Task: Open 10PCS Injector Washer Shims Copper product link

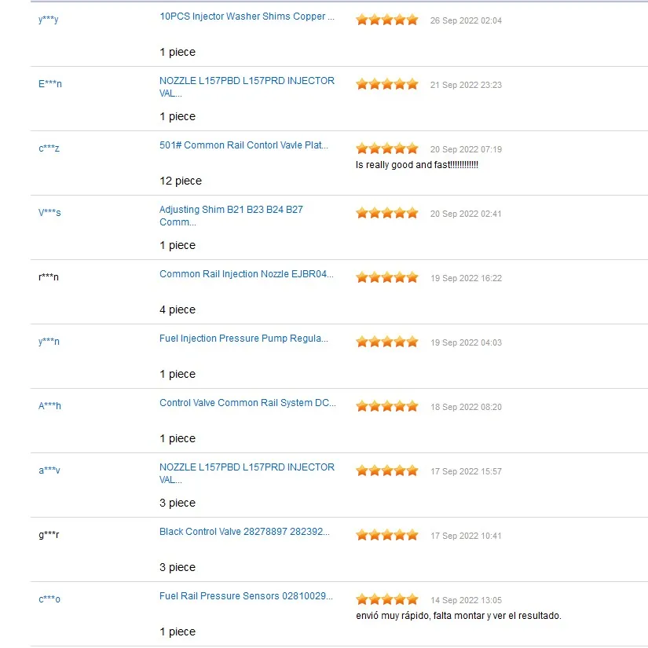Action: [247, 16]
